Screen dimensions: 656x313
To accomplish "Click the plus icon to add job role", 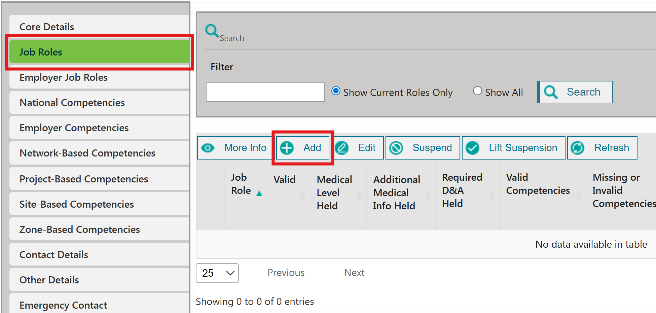I will click(x=287, y=148).
